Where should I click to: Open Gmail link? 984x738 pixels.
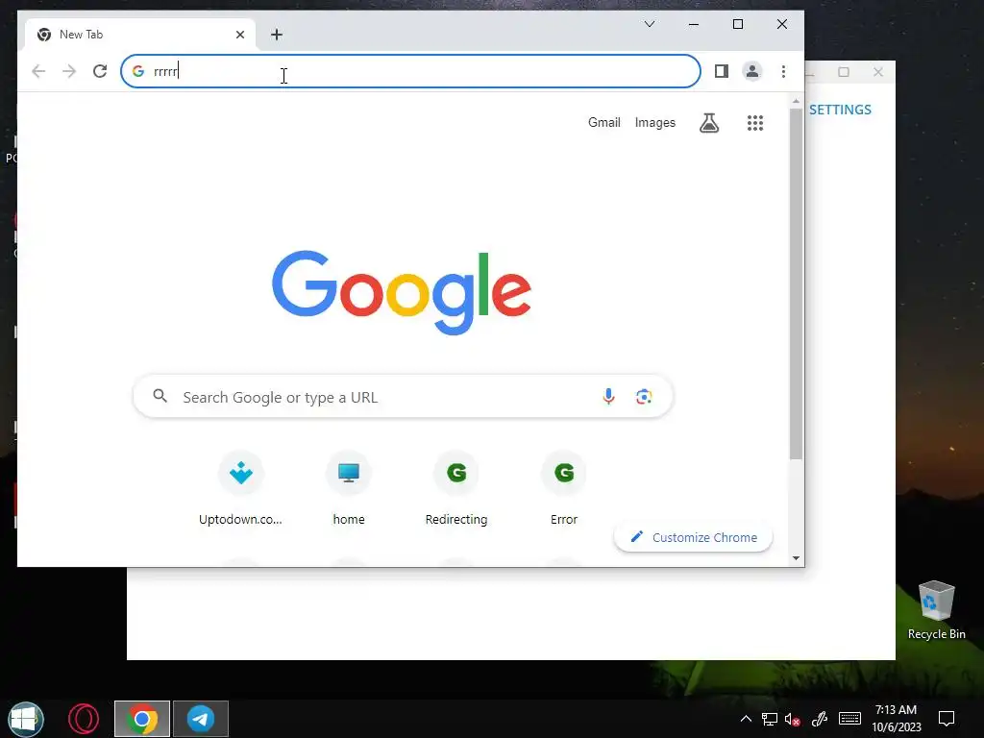[x=603, y=122]
